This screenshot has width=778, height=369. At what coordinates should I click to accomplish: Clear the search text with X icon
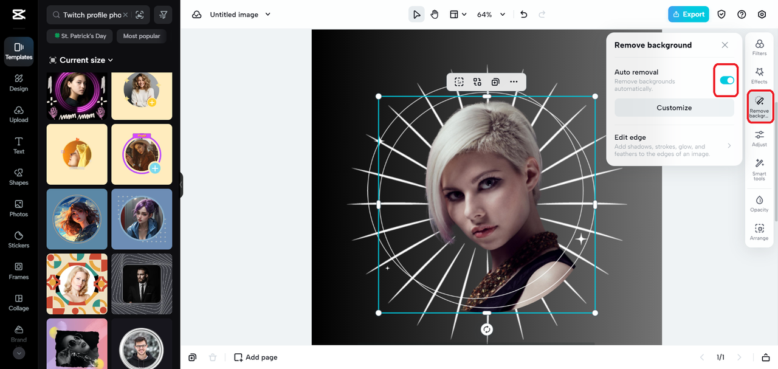point(125,15)
